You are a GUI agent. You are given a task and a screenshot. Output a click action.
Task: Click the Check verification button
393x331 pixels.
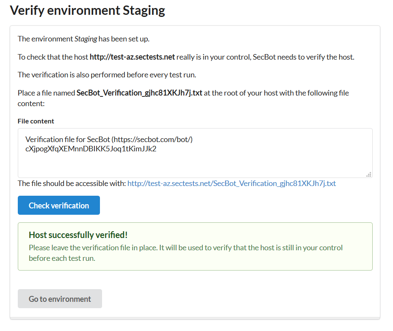pos(59,205)
